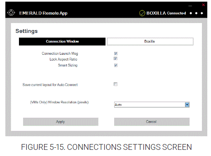Image resolution: width=211 pixels, height=156 pixels.
Task: Open the three-dot menu in header
Action: (x=196, y=13)
